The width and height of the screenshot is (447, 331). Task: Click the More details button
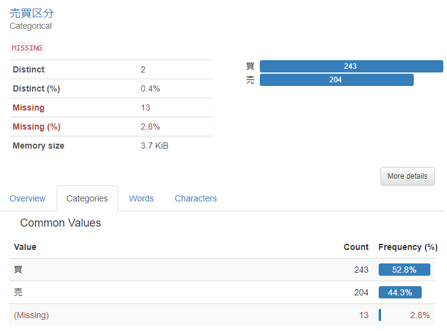(x=407, y=176)
